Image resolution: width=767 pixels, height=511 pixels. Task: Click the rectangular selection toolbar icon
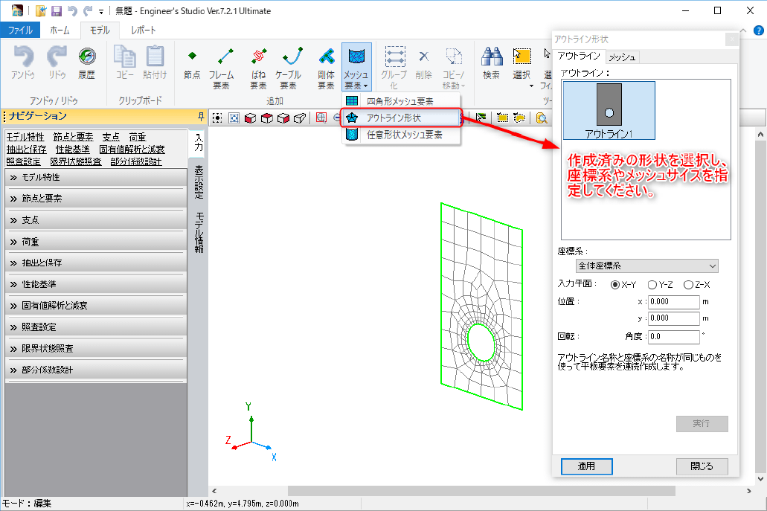point(502,118)
